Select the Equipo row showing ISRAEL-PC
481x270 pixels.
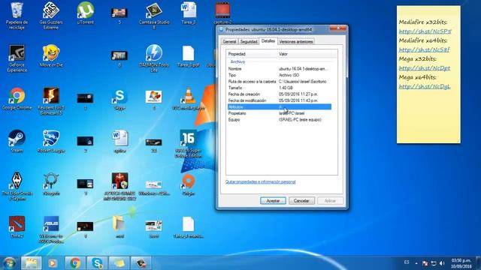tap(280, 120)
